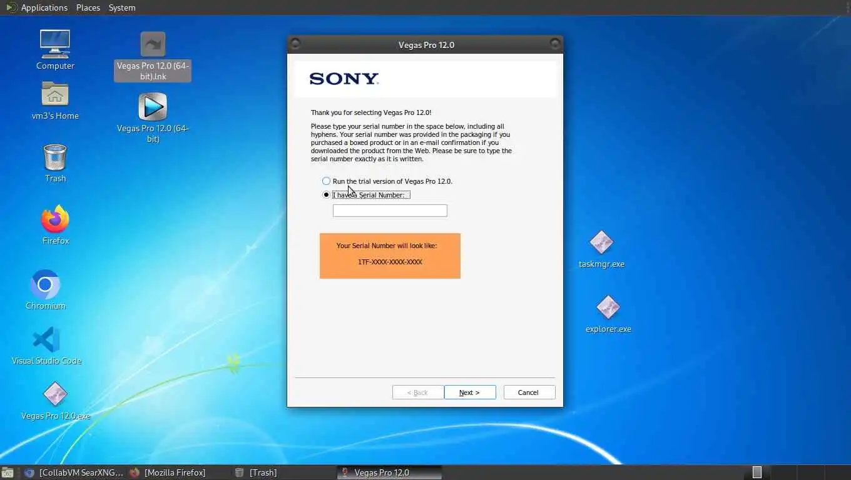The height and width of the screenshot is (480, 851).
Task: Click the disabled Back button
Action: click(x=418, y=392)
